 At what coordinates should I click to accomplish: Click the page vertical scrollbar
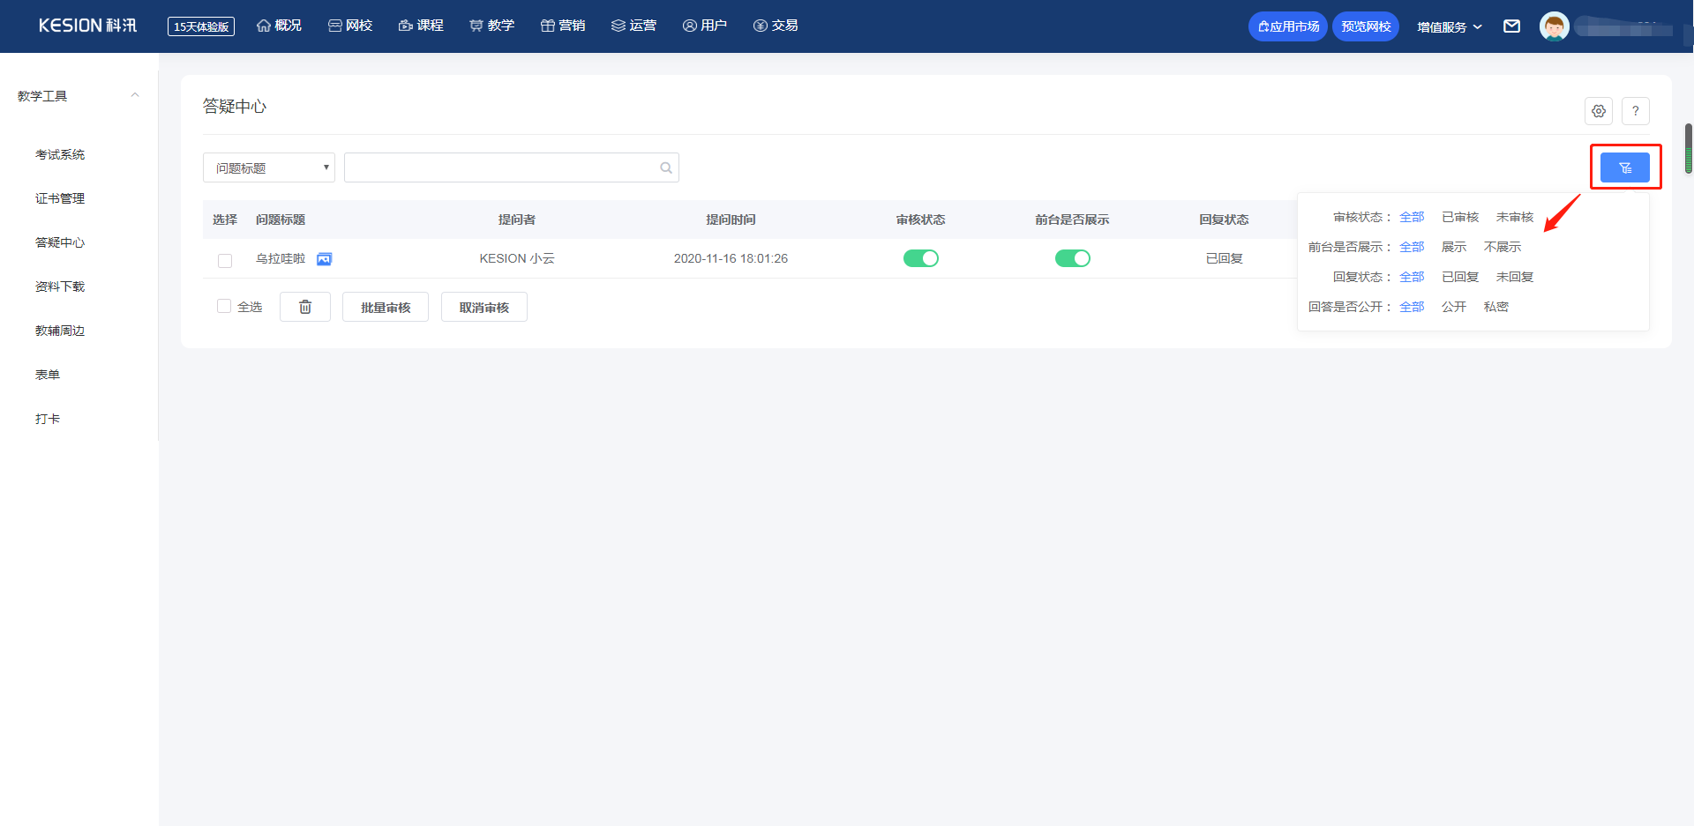coord(1689,148)
